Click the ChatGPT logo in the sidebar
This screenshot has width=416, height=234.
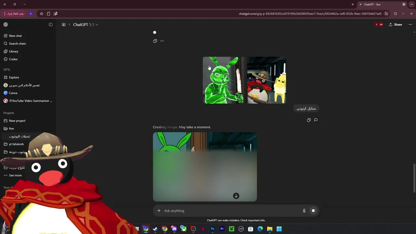tap(6, 24)
